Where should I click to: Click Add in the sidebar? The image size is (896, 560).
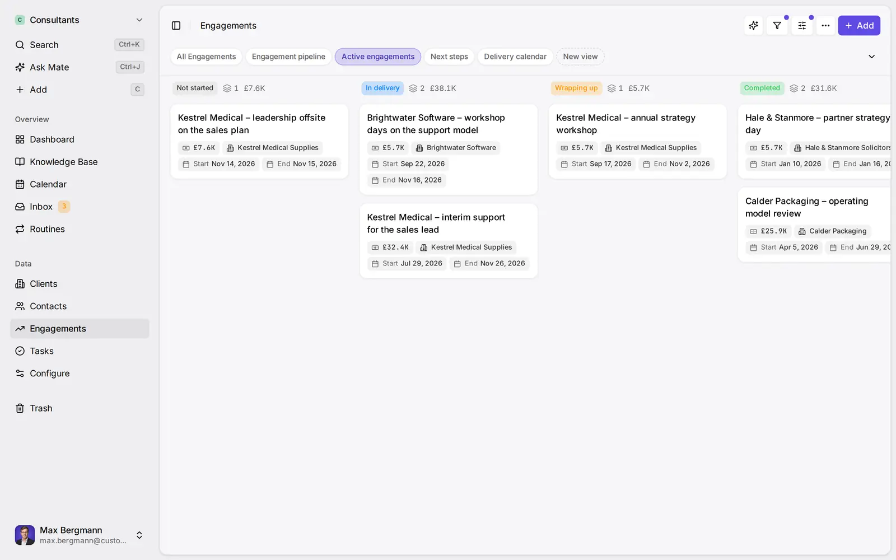pyautogui.click(x=80, y=90)
